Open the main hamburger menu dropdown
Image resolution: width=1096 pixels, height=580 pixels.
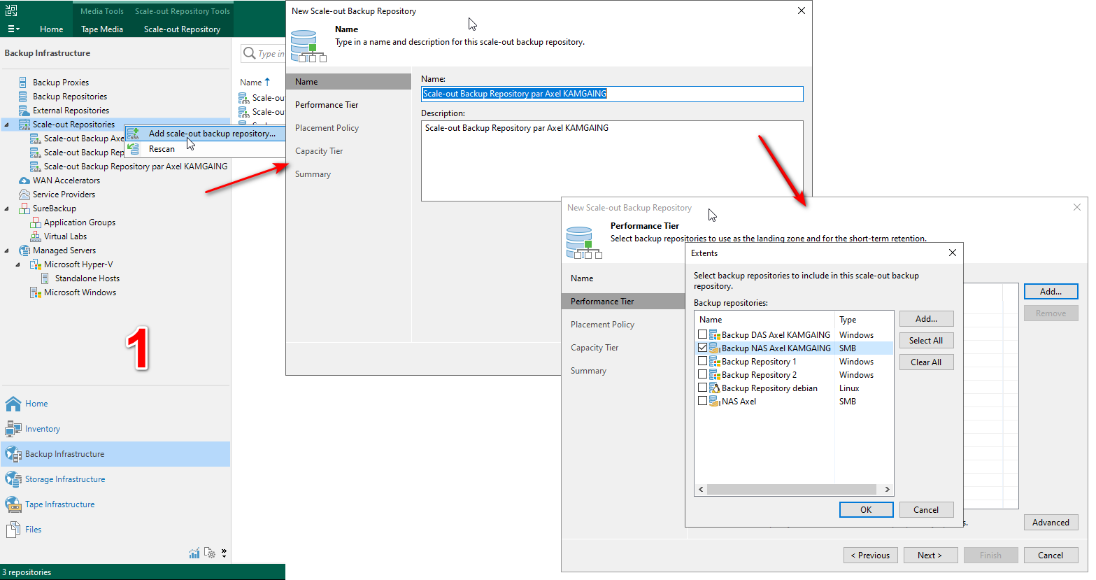13,29
